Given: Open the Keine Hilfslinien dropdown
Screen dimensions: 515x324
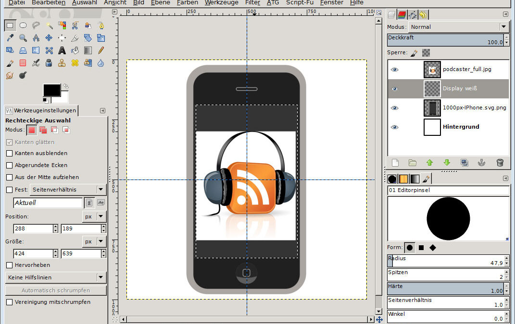Looking at the screenshot, I should tap(56, 277).
